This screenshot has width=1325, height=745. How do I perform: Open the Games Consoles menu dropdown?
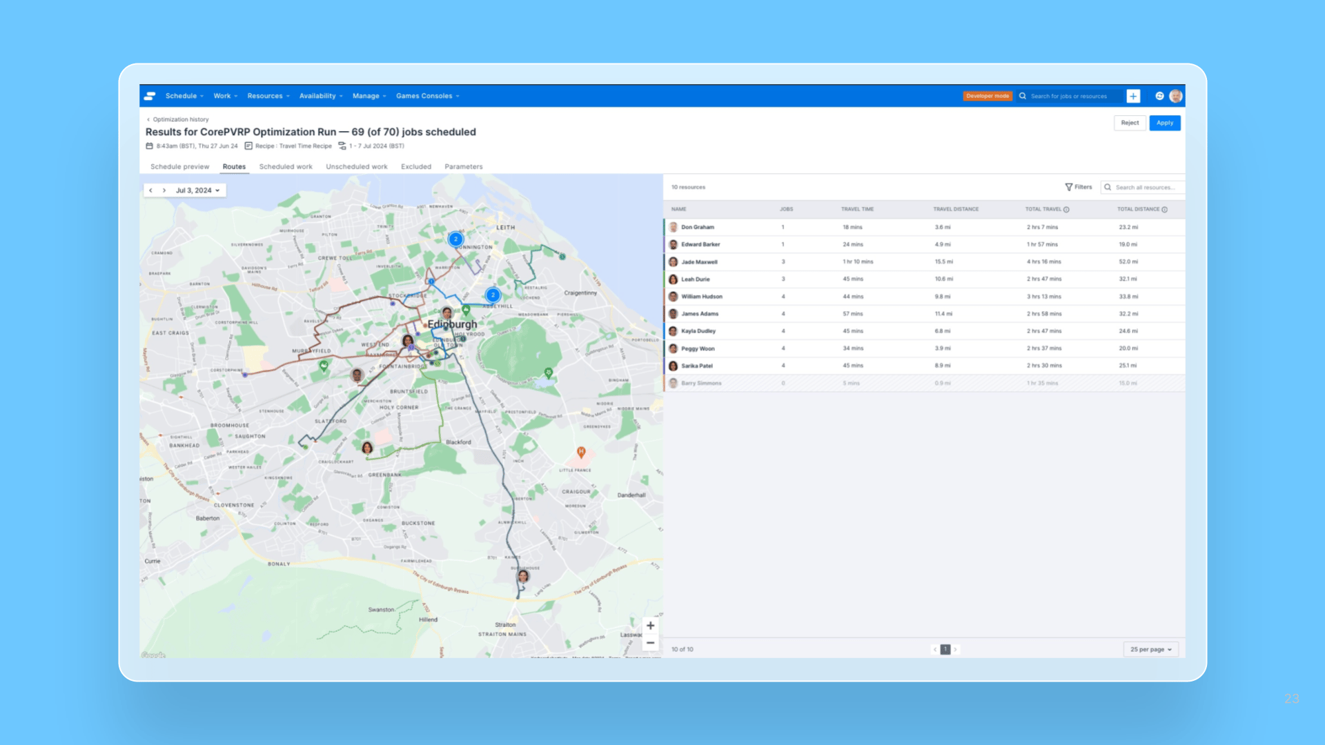[427, 96]
